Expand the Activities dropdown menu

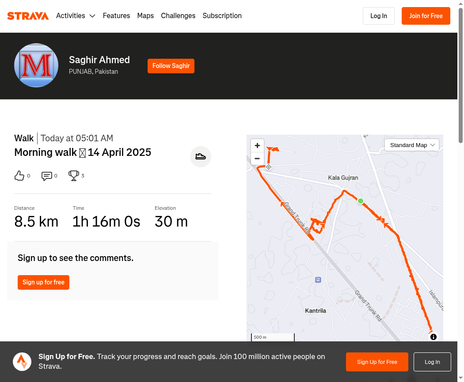[76, 15]
